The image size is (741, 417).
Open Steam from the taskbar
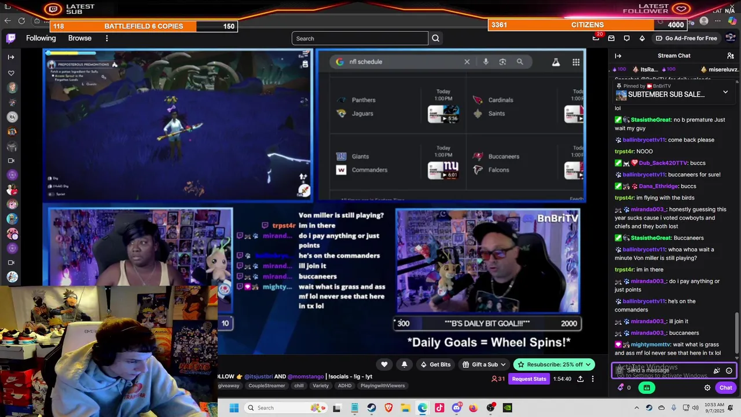point(372,408)
